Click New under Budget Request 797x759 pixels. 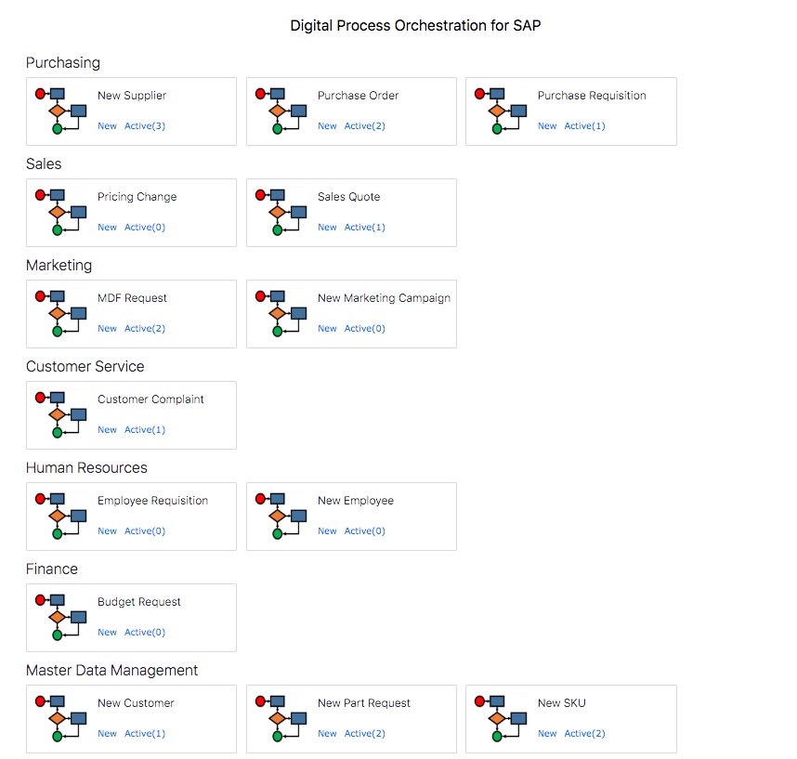(x=107, y=632)
